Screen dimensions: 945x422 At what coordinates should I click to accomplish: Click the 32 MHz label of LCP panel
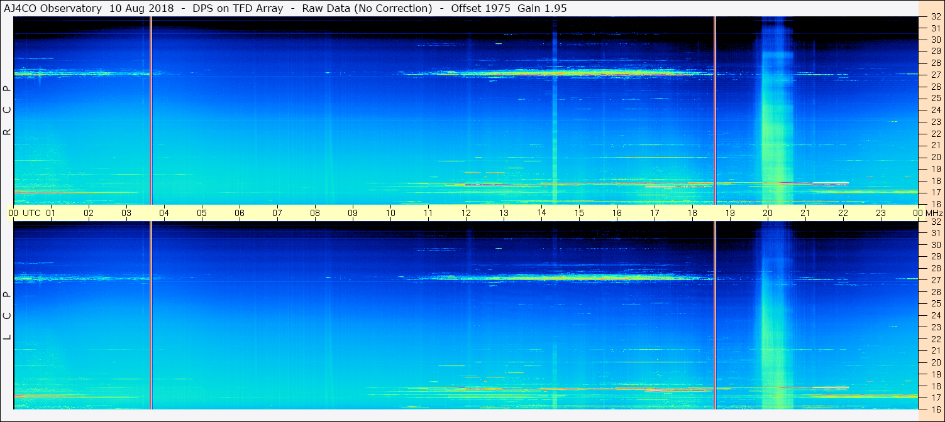pos(936,222)
